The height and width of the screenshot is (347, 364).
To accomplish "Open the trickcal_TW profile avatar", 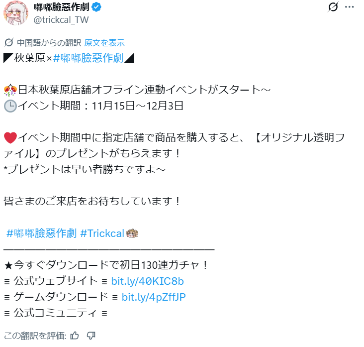I will click(x=16, y=13).
